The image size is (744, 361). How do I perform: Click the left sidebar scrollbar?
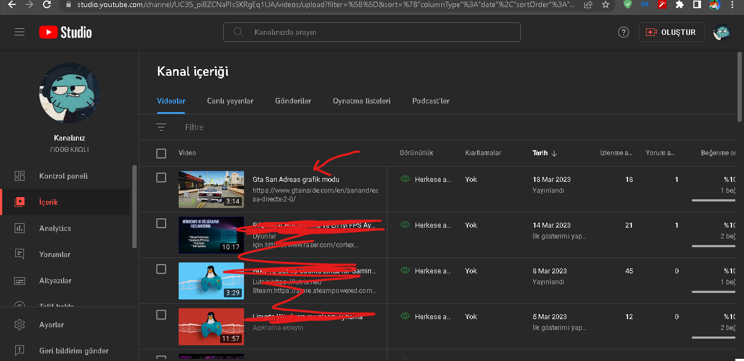[135, 207]
